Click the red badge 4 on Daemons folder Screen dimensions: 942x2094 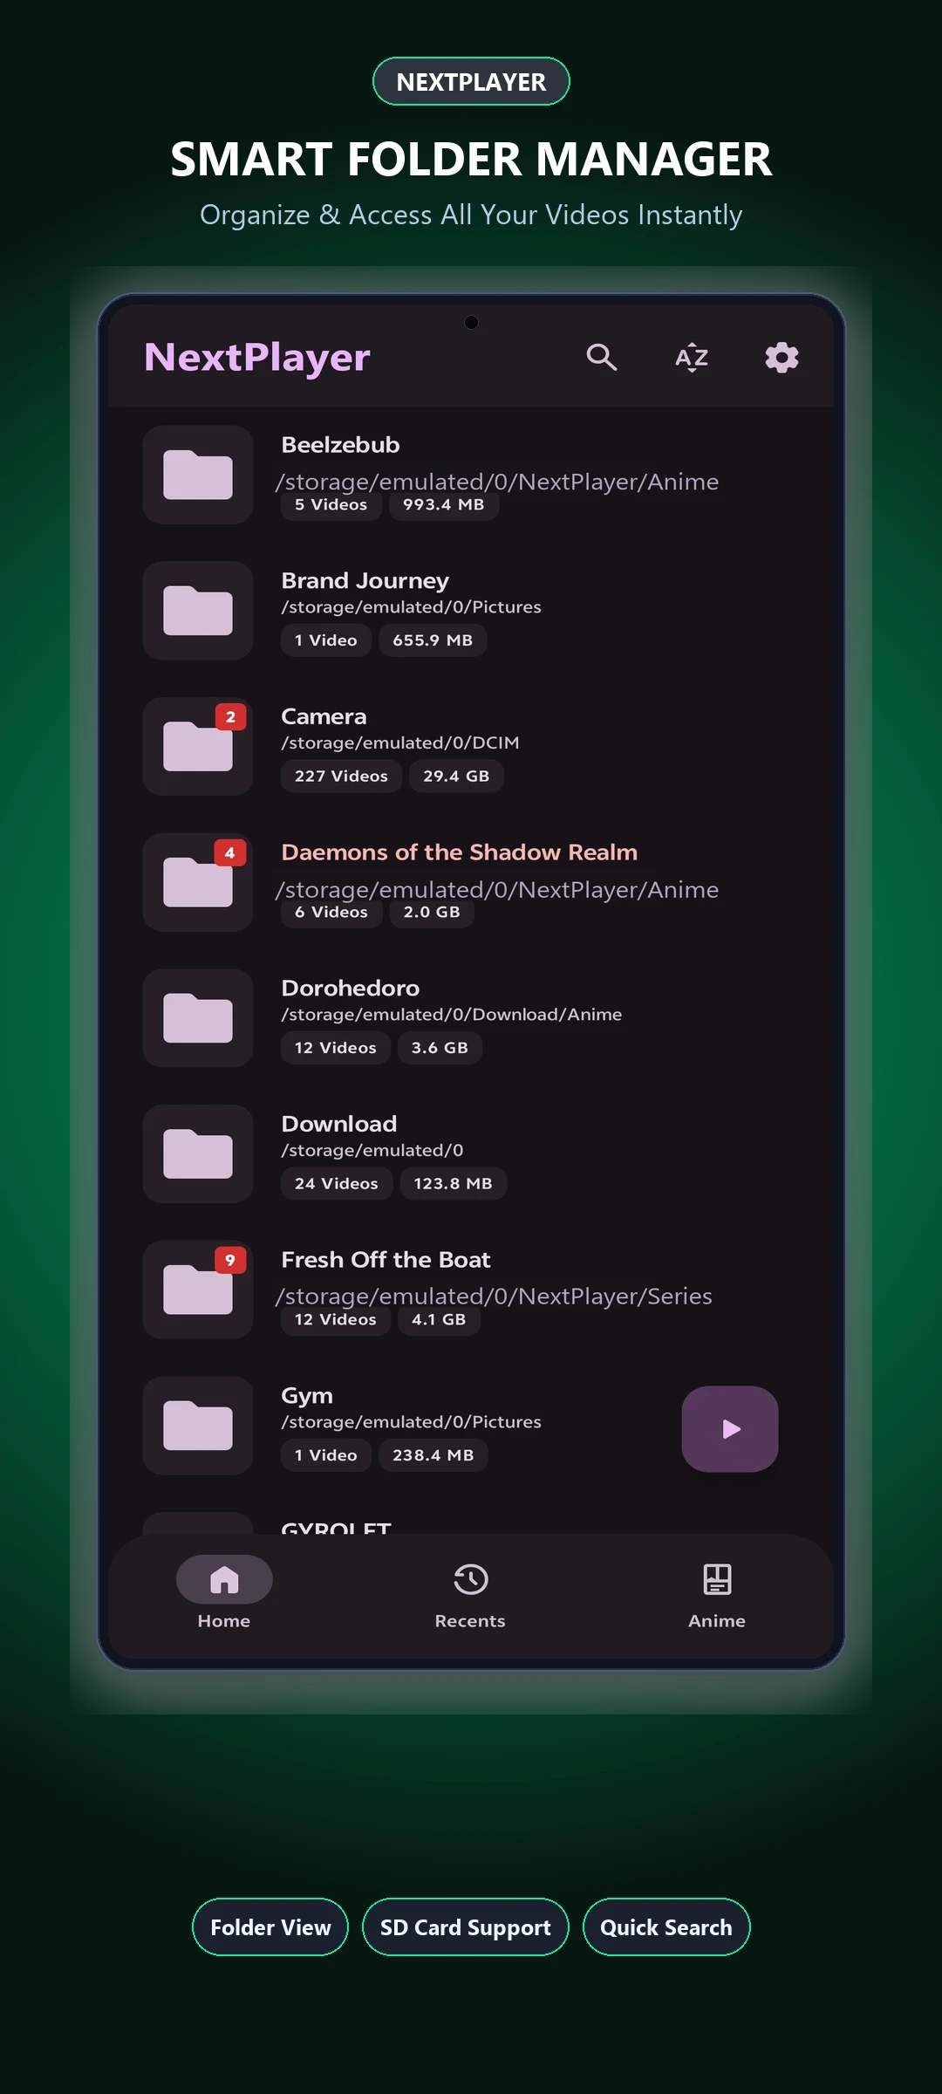(230, 853)
